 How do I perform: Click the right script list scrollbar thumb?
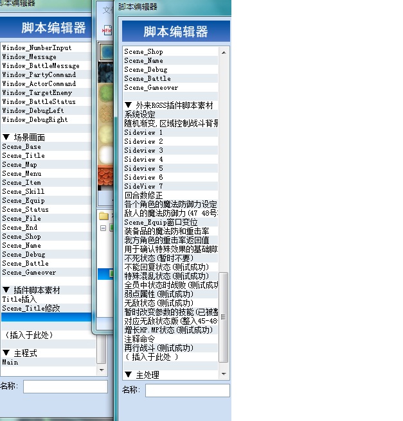pyautogui.click(x=224, y=317)
